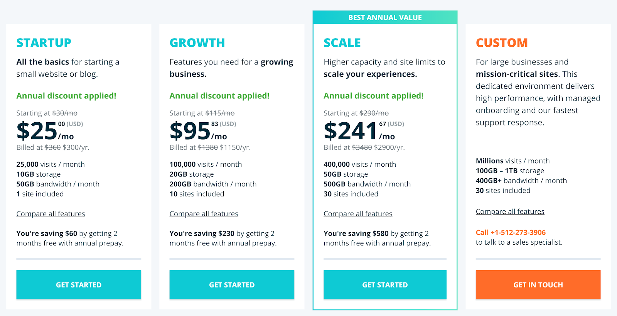The height and width of the screenshot is (316, 617).
Task: Open Compare all features in Custom column
Action: pos(510,211)
